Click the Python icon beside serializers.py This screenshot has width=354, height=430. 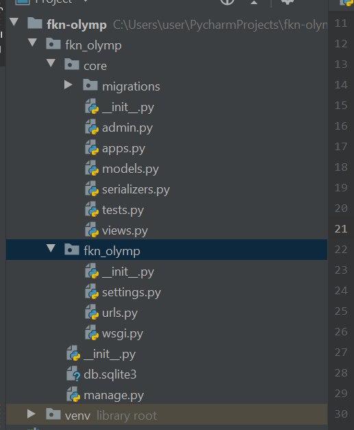coord(92,189)
